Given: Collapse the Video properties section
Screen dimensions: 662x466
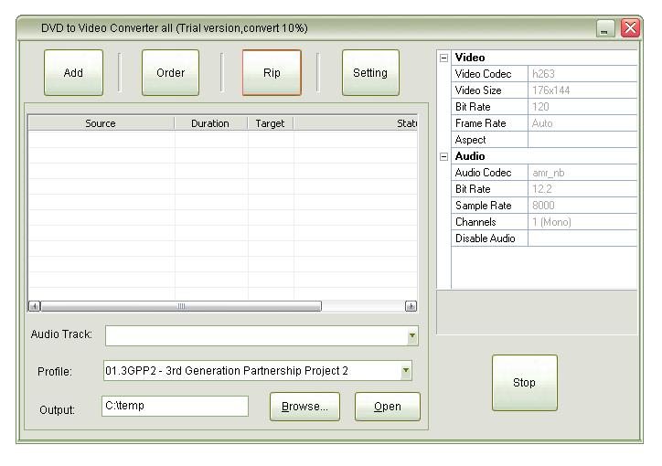Looking at the screenshot, I should point(444,58).
